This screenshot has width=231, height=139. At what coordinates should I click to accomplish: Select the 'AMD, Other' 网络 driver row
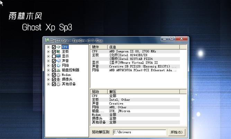click(x=135, y=107)
